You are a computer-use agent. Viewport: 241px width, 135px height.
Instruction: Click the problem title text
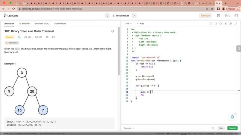[x=29, y=31]
